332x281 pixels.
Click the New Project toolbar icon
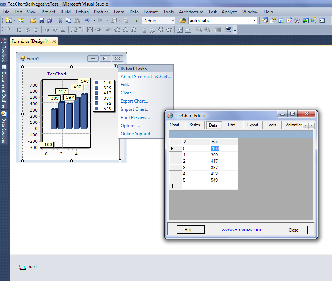(9, 20)
